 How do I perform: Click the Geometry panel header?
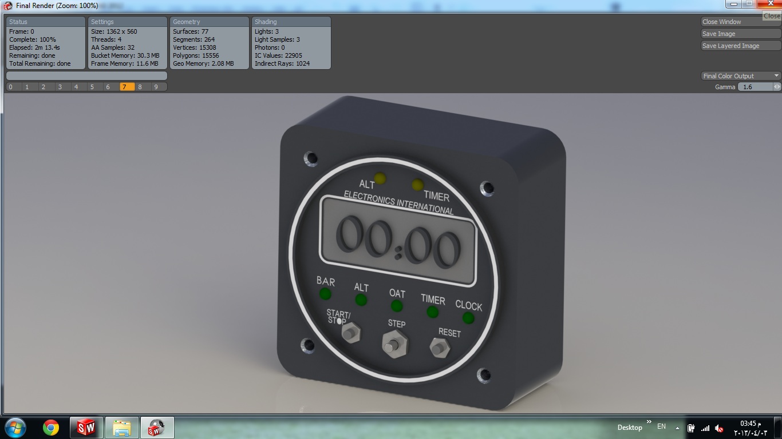point(210,22)
